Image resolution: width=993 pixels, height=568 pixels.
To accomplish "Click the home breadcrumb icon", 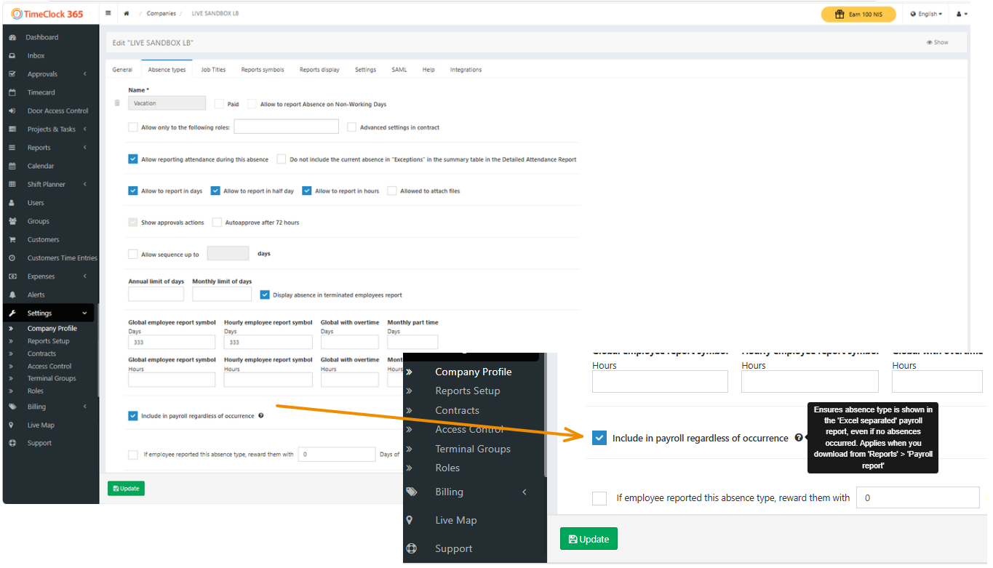I will pyautogui.click(x=127, y=14).
